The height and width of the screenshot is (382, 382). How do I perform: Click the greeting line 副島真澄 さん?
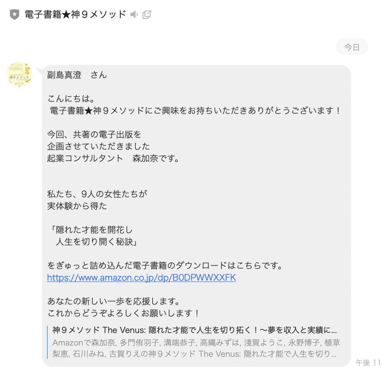point(77,75)
